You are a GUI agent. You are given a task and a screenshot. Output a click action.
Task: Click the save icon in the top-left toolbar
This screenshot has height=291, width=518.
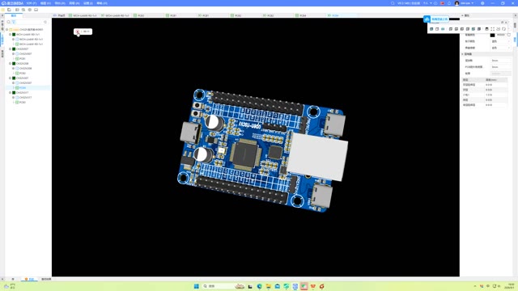(x=9, y=10)
